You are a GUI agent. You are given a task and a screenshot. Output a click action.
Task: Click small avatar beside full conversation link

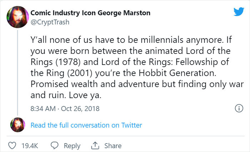(16, 125)
